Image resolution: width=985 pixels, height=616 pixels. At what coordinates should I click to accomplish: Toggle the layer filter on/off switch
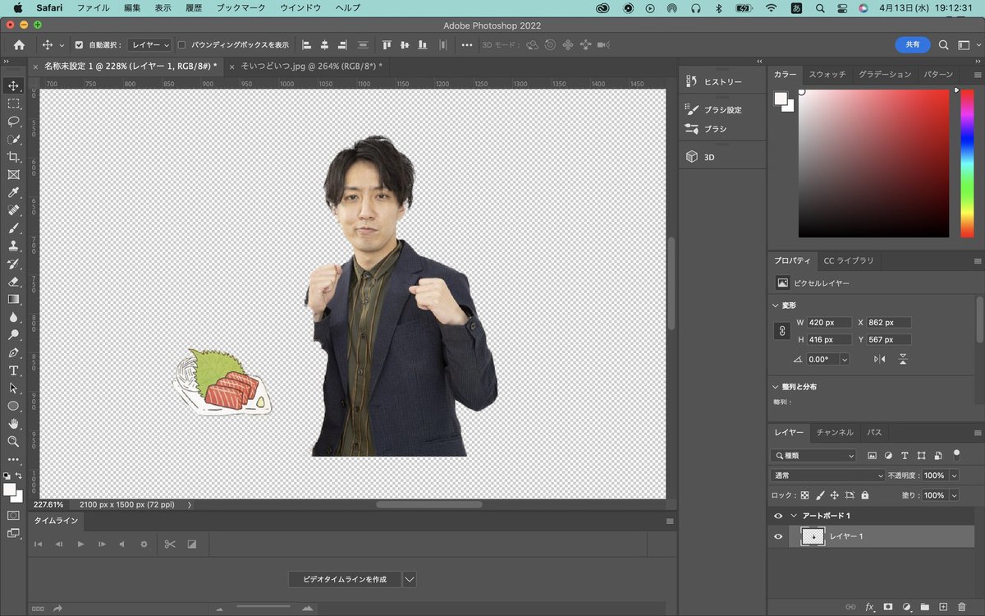click(956, 453)
